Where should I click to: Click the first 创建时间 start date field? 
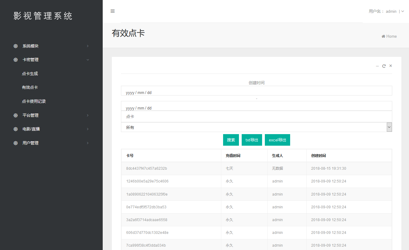click(256, 91)
